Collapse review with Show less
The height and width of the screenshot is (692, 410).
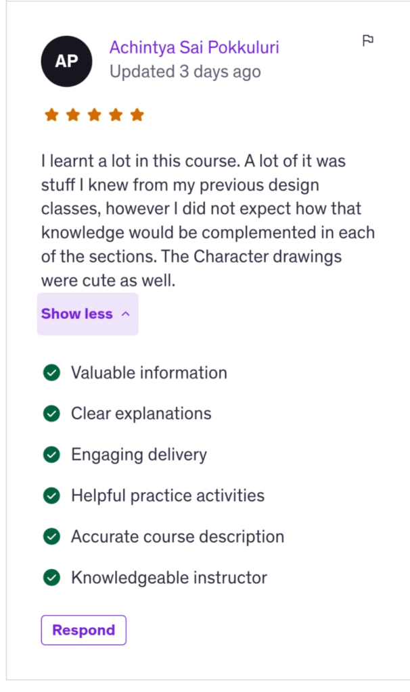pyautogui.click(x=77, y=314)
